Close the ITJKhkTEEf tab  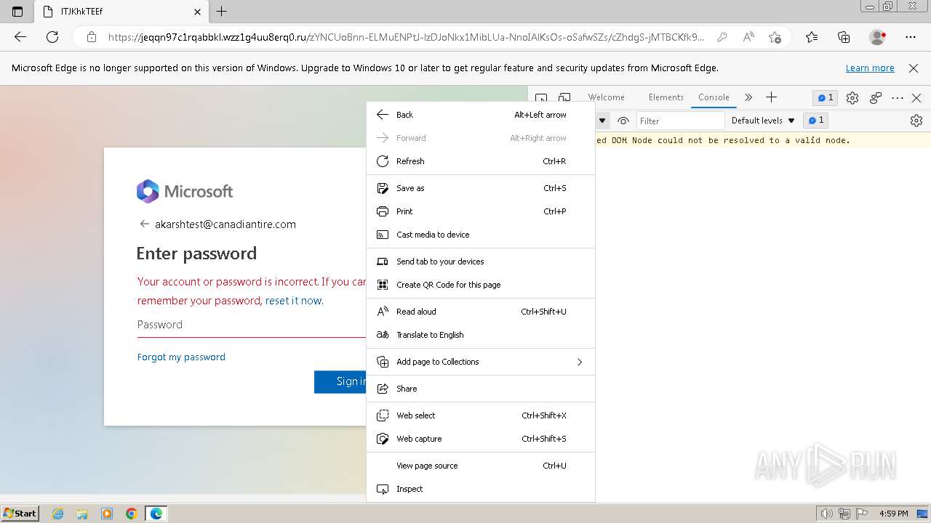point(197,12)
